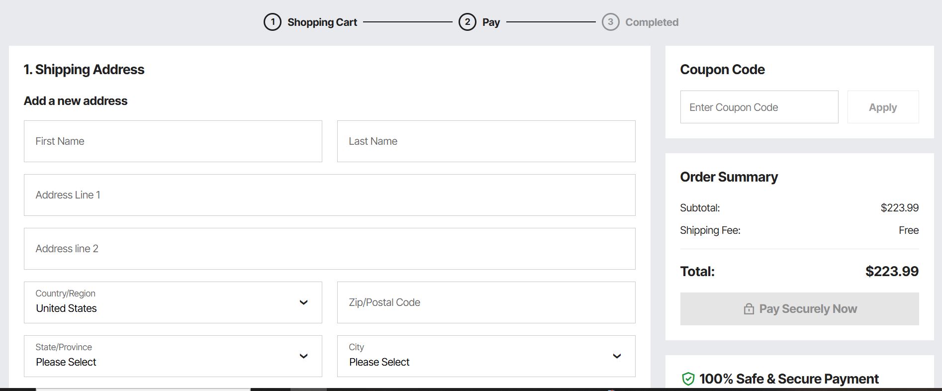Click into the Last Name field
The width and height of the screenshot is (942, 391).
pos(486,141)
